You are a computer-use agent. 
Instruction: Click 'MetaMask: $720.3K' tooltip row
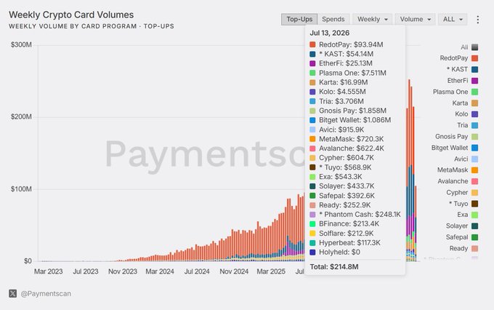[347, 139]
